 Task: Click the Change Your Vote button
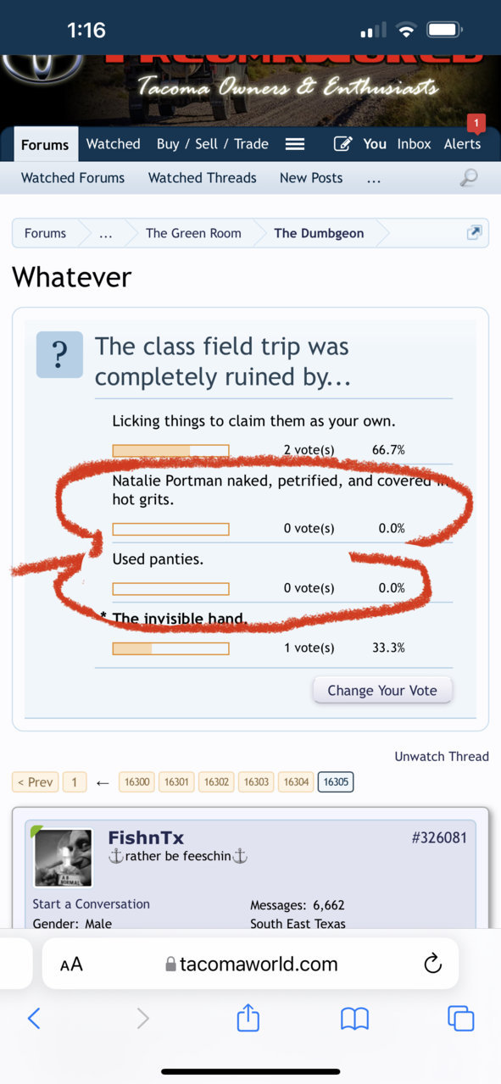(x=382, y=690)
